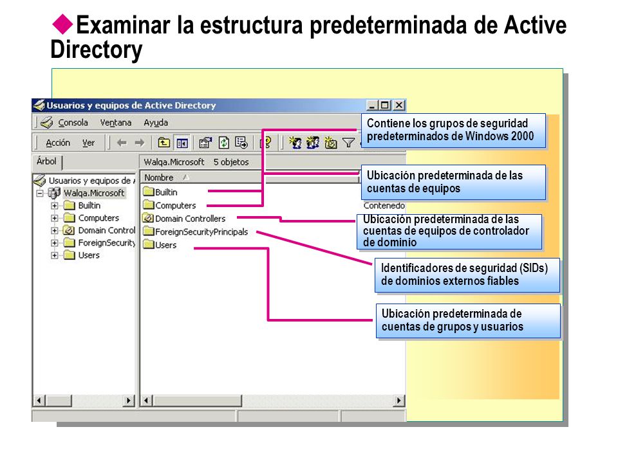Open the Ventana menu

(x=115, y=122)
